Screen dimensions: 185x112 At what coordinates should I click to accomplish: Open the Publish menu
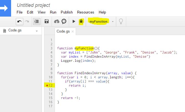pyautogui.click(x=67, y=12)
